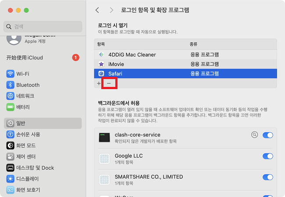Screen dimensions: 285x197
Task: Select the 4DDiG Mac Cleaner row
Action: pyautogui.click(x=185, y=55)
